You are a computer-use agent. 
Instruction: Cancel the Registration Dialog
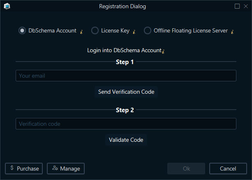228,168
